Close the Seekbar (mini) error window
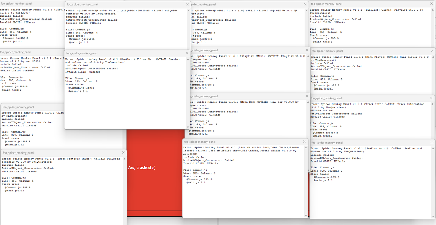 point(433,142)
